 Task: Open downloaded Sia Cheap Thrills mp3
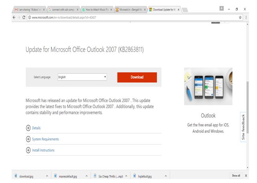[x=111, y=176]
